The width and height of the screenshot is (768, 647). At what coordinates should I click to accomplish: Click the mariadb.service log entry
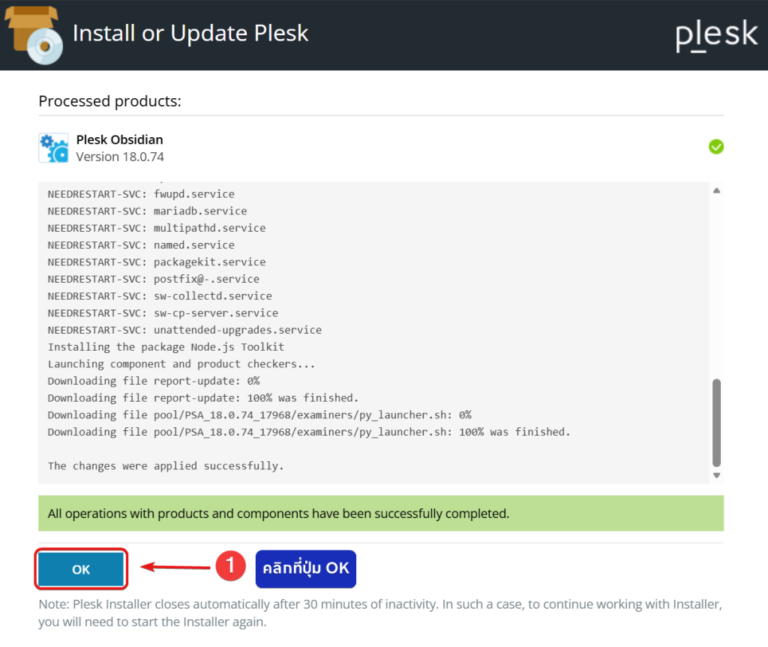(147, 211)
